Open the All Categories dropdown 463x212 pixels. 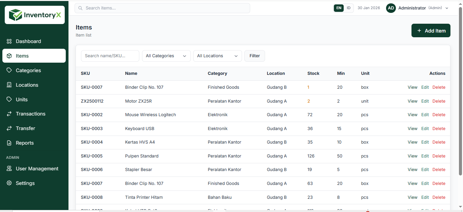pyautogui.click(x=166, y=56)
